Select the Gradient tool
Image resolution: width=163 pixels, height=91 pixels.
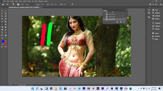point(2,27)
